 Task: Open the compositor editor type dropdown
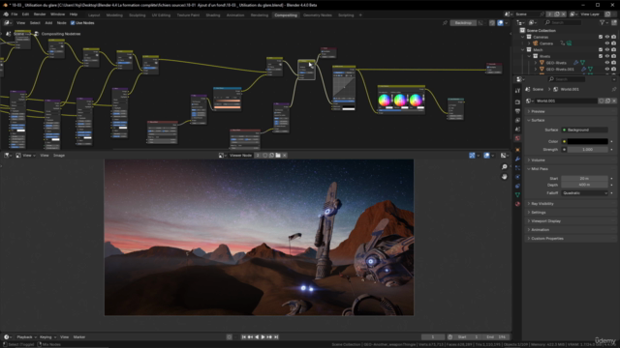[x=8, y=23]
